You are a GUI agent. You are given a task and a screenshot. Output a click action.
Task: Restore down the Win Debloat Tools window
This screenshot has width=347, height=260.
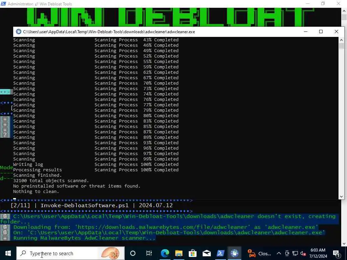pos(323,3)
